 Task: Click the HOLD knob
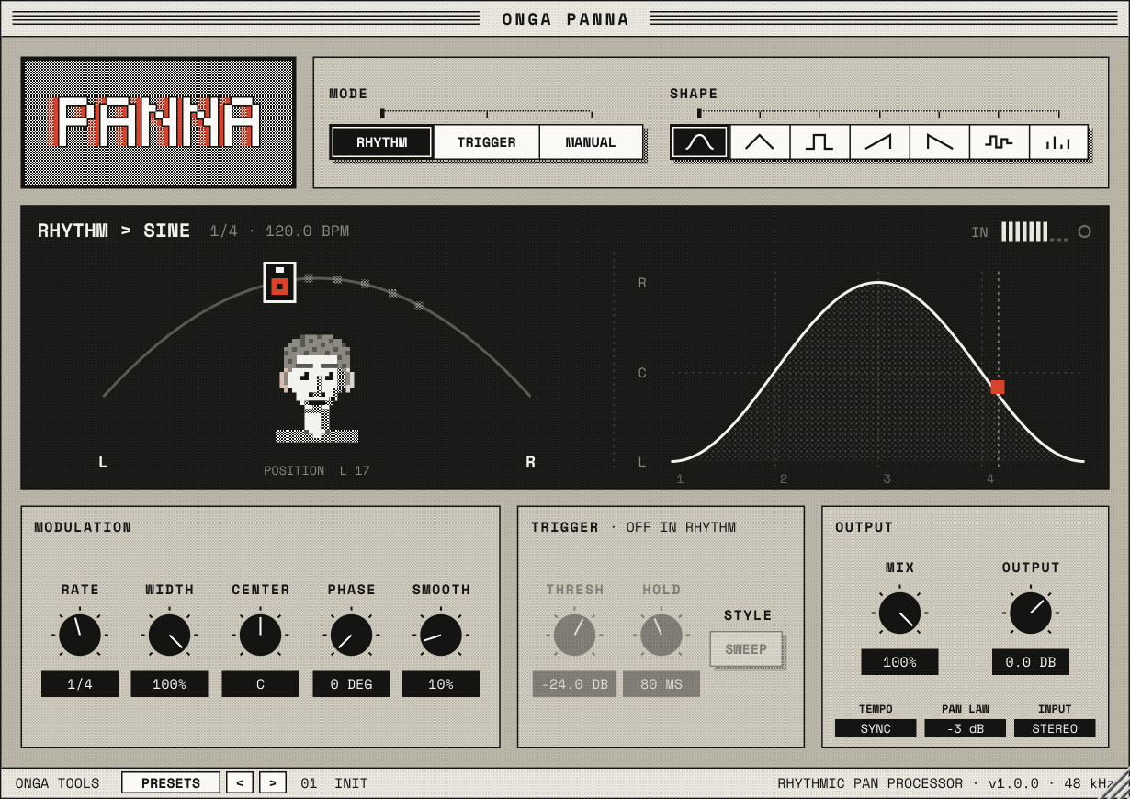[x=661, y=635]
